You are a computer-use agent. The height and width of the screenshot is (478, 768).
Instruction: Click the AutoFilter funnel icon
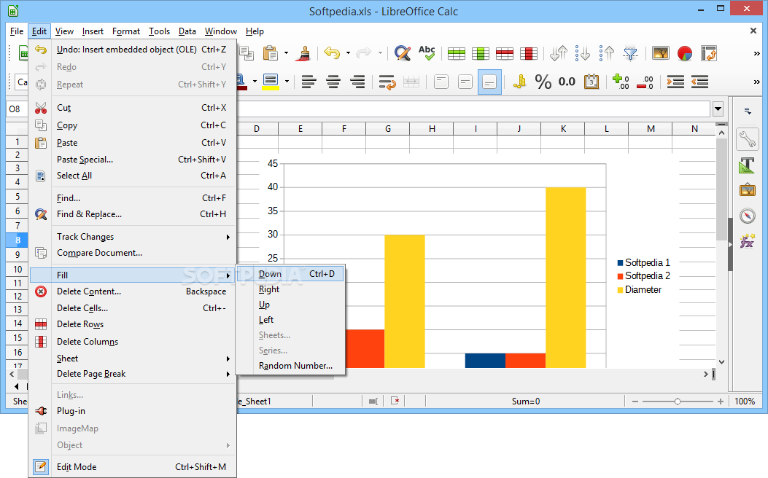tap(630, 53)
